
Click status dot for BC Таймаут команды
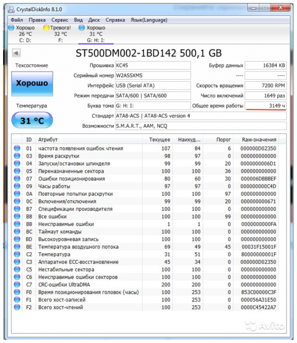click(x=17, y=232)
